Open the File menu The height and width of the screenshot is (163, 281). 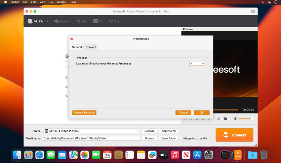[x=25, y=2]
